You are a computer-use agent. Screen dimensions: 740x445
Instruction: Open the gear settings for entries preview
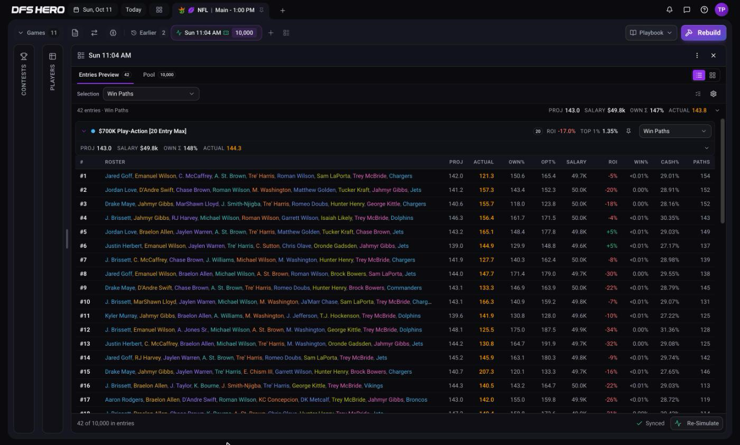click(713, 94)
